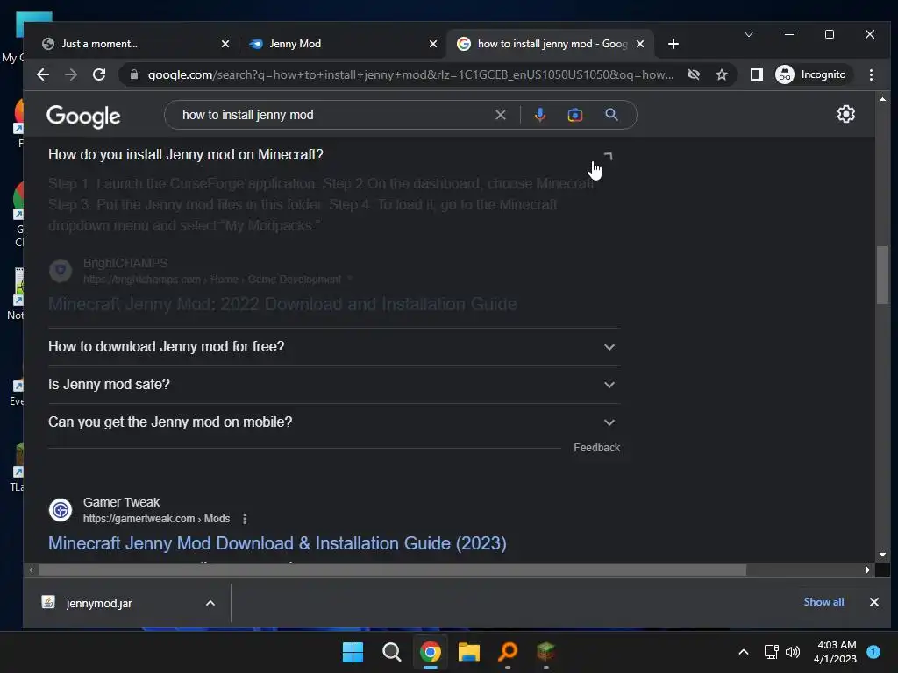Expand jennymod.jar download options chevron
The height and width of the screenshot is (673, 898).
tap(210, 603)
